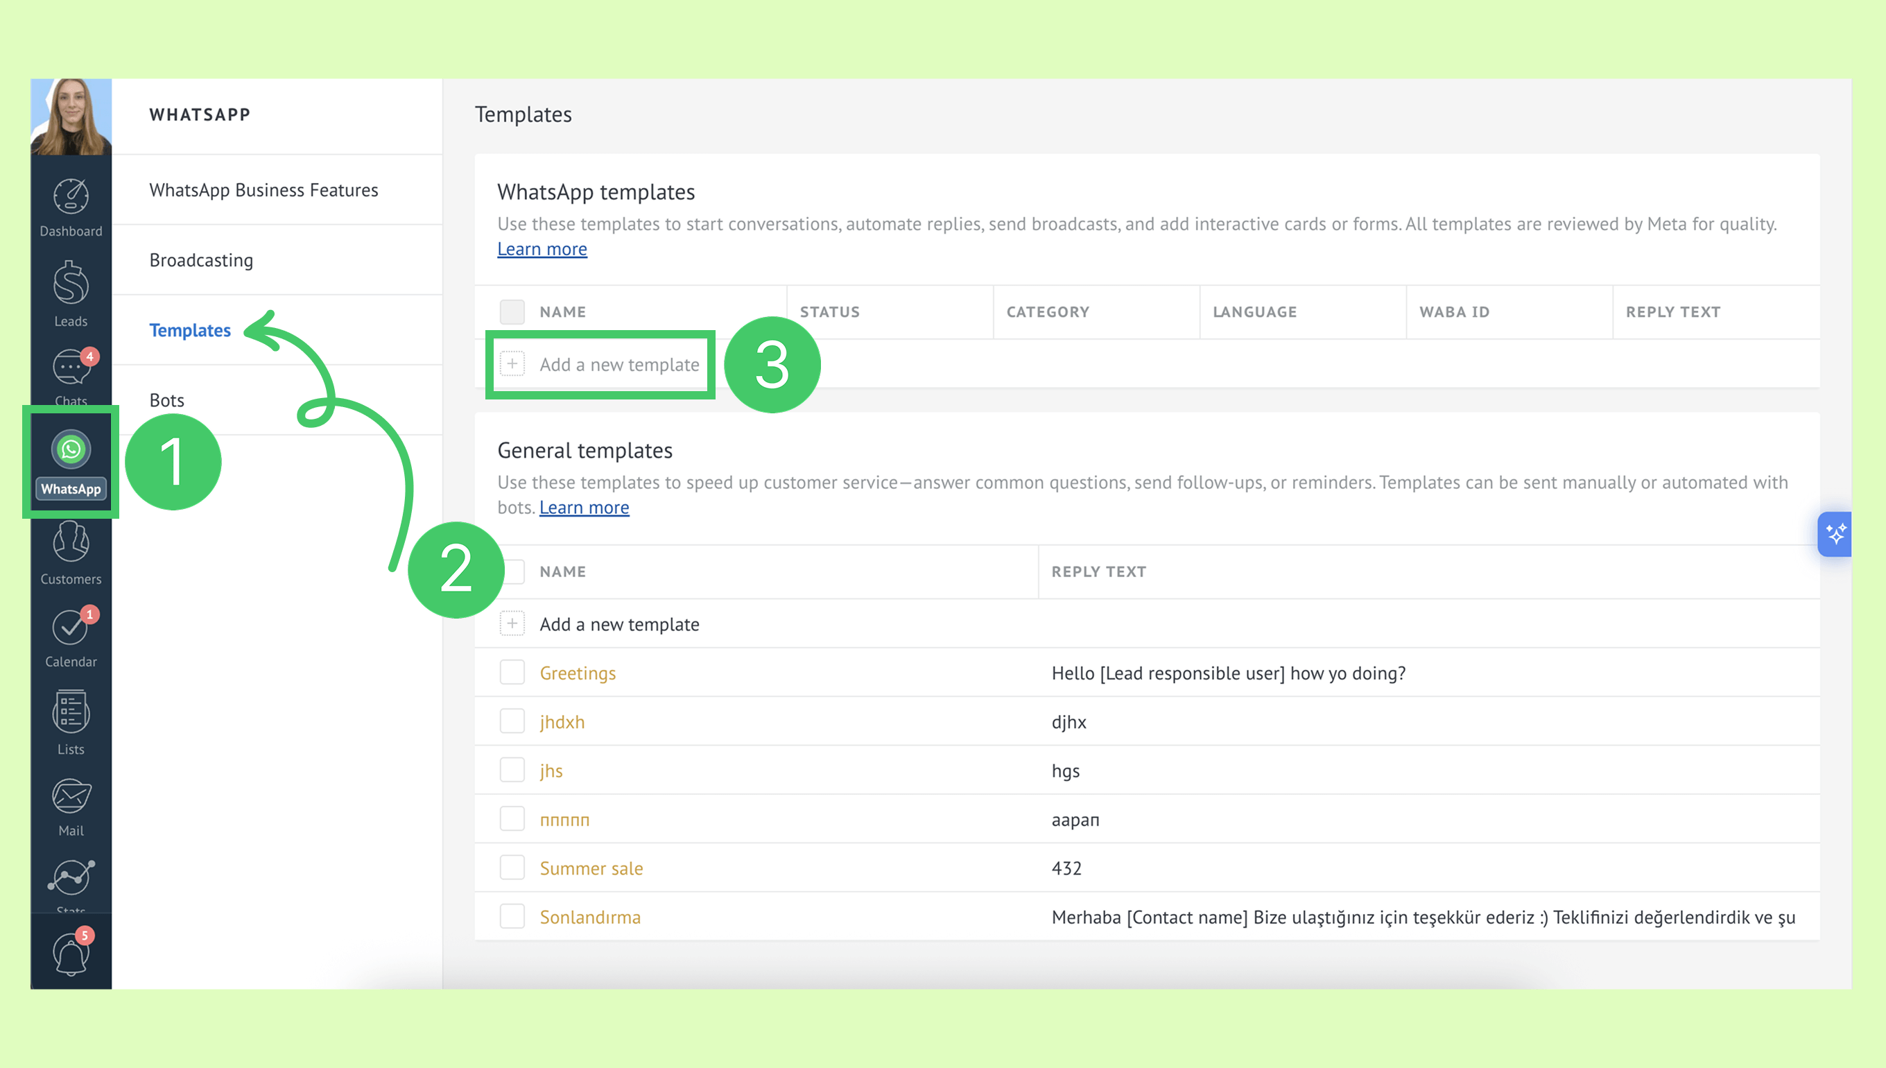Click Learn more under WhatsApp templates
Viewport: 1886px width, 1068px height.
[542, 250]
